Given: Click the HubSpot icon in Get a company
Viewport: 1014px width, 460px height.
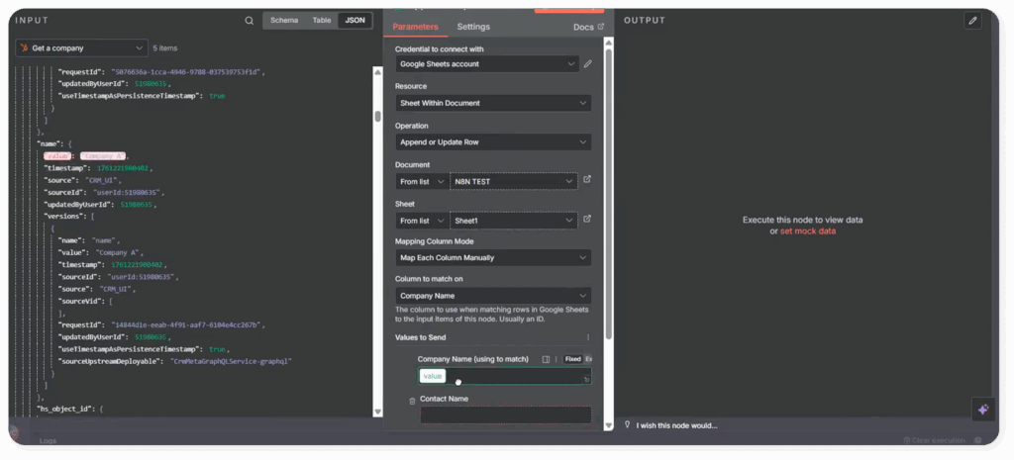Looking at the screenshot, I should 24,47.
